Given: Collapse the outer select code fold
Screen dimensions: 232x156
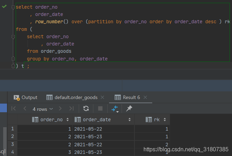Looking at the screenshot, I should pyautogui.click(x=13, y=7).
